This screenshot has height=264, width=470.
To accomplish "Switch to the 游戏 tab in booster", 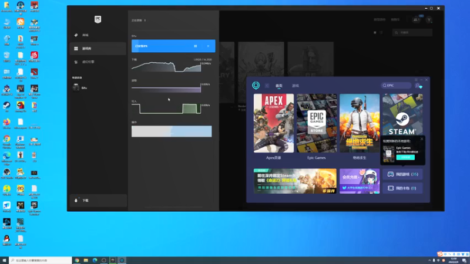I will [296, 86].
